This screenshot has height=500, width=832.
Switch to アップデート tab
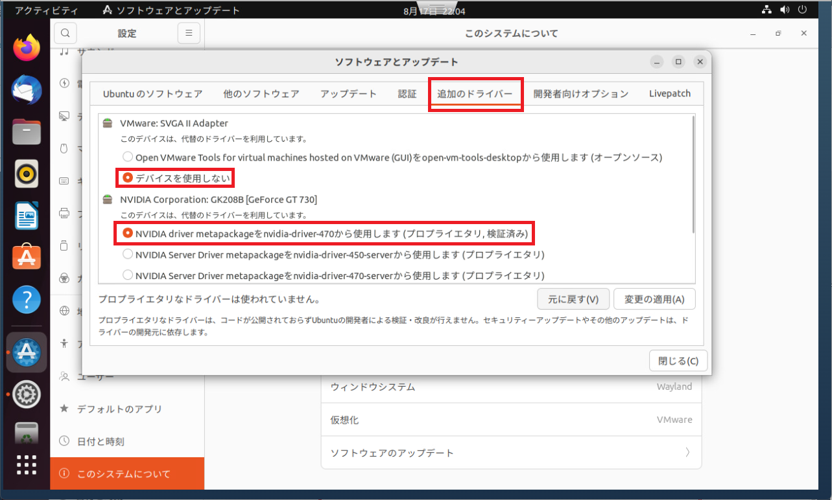coord(348,94)
